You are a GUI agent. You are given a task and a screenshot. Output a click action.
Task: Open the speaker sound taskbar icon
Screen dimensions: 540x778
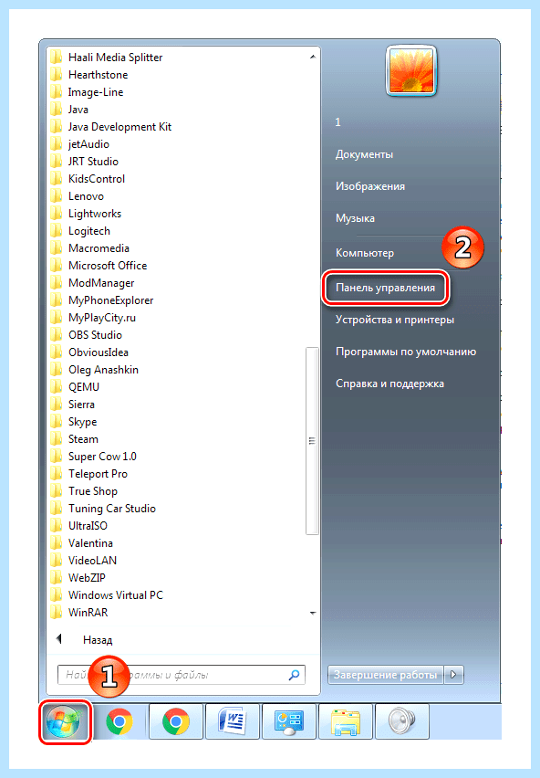pos(401,722)
